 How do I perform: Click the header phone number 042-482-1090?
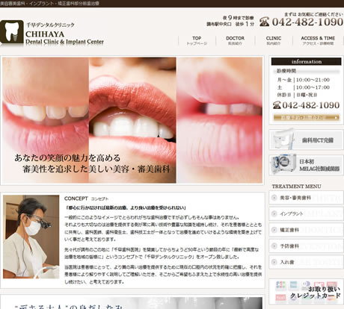307,22
